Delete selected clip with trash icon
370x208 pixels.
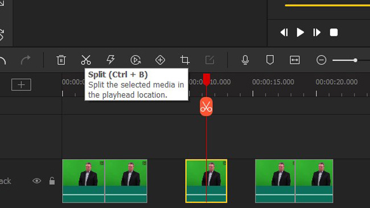click(x=61, y=60)
